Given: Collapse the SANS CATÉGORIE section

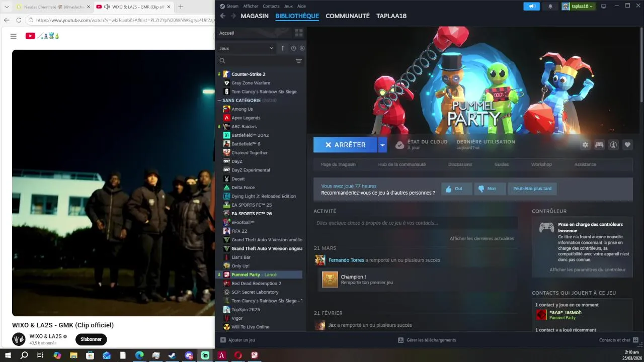Looking at the screenshot, I should (219, 101).
